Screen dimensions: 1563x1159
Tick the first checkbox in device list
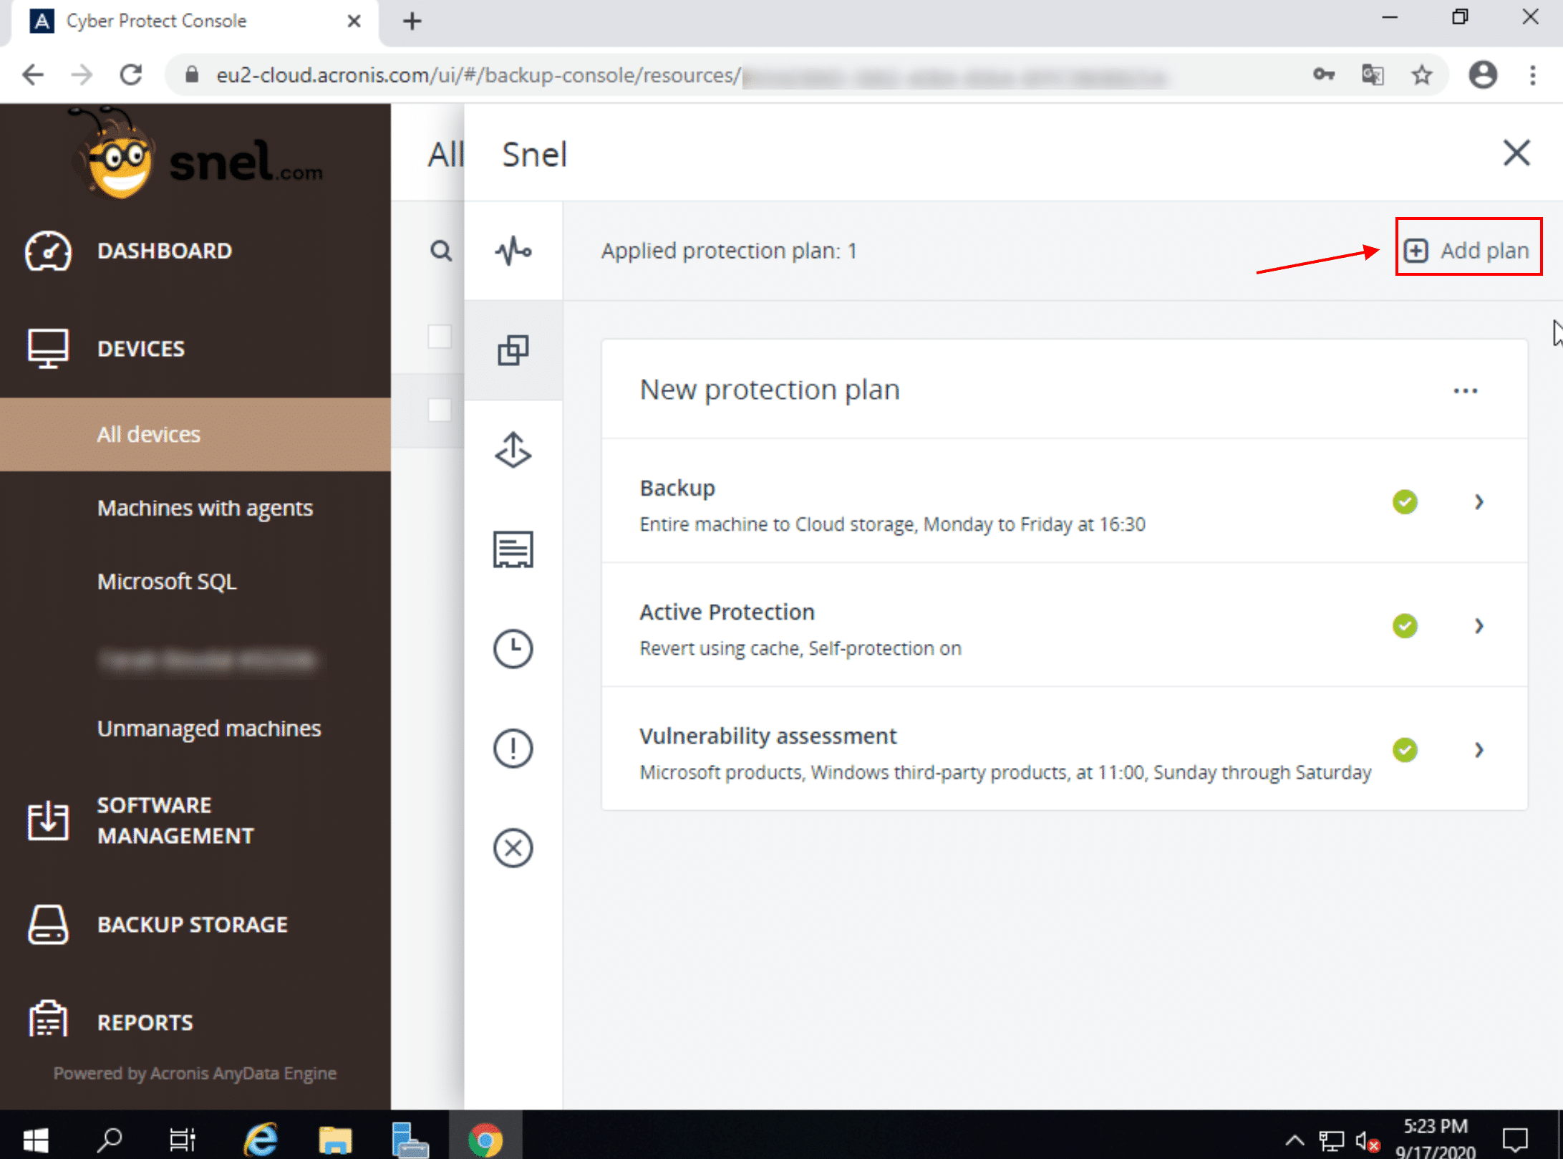pos(440,337)
